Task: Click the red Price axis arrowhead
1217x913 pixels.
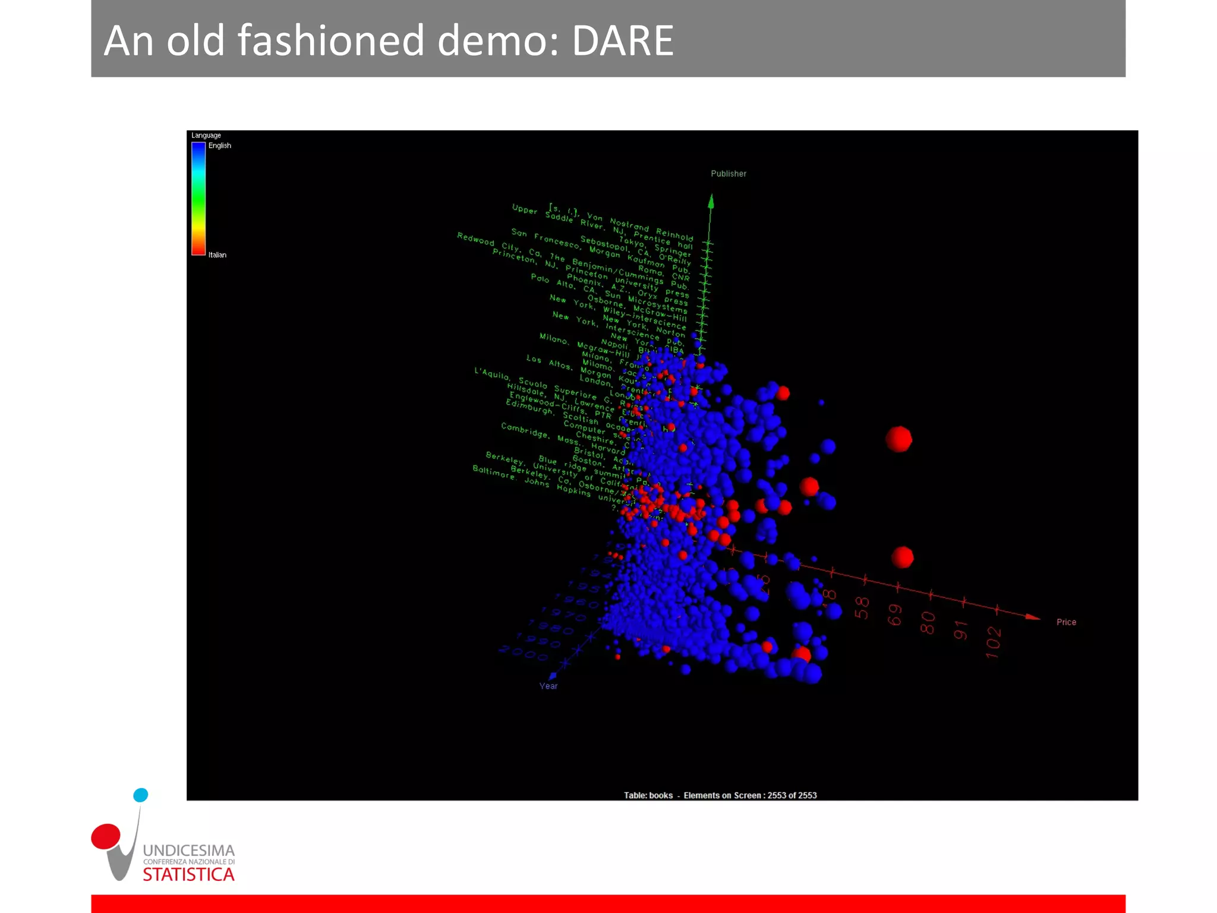Action: [x=1033, y=618]
